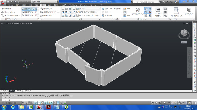Open the Orbit navigation tool
This screenshot has width=197, height=110.
pyautogui.click(x=8, y=12)
